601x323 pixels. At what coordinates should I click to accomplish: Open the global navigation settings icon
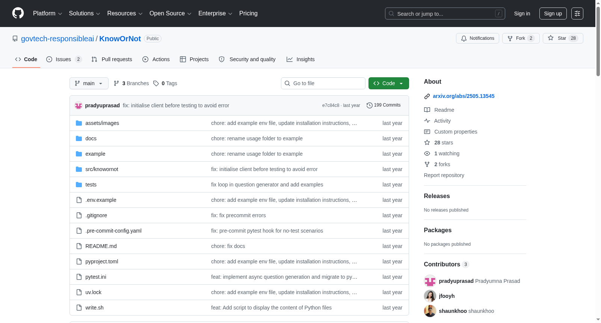[577, 14]
